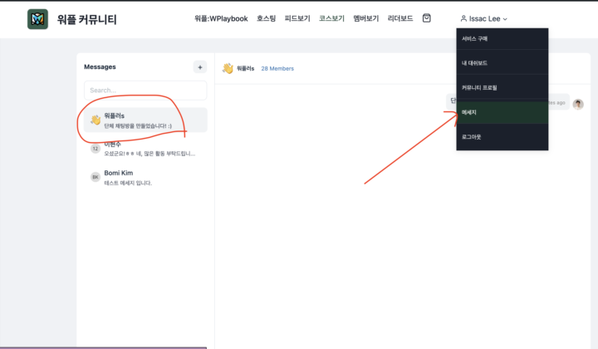This screenshot has height=349, width=598.
Task: Click the waving hand avatar of 워플러s conversation
Action: tap(96, 120)
